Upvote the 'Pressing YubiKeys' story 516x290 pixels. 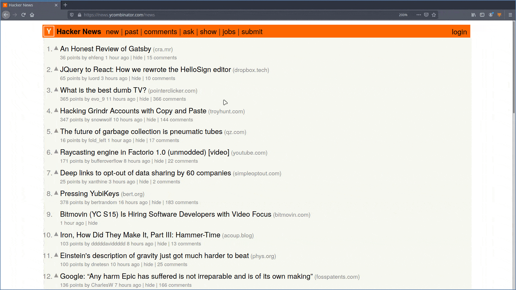coord(56,193)
